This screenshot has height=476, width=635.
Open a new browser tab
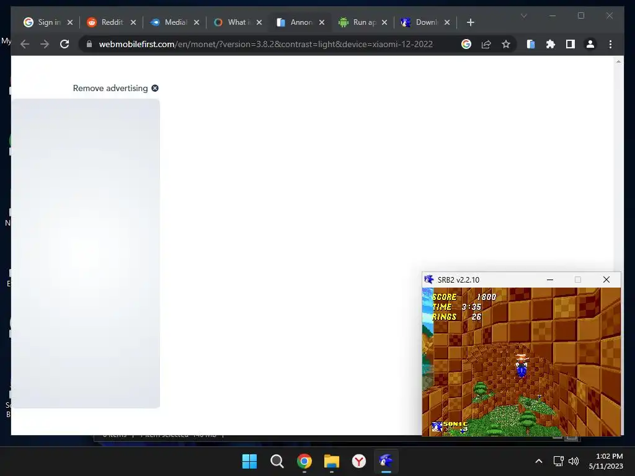click(470, 22)
